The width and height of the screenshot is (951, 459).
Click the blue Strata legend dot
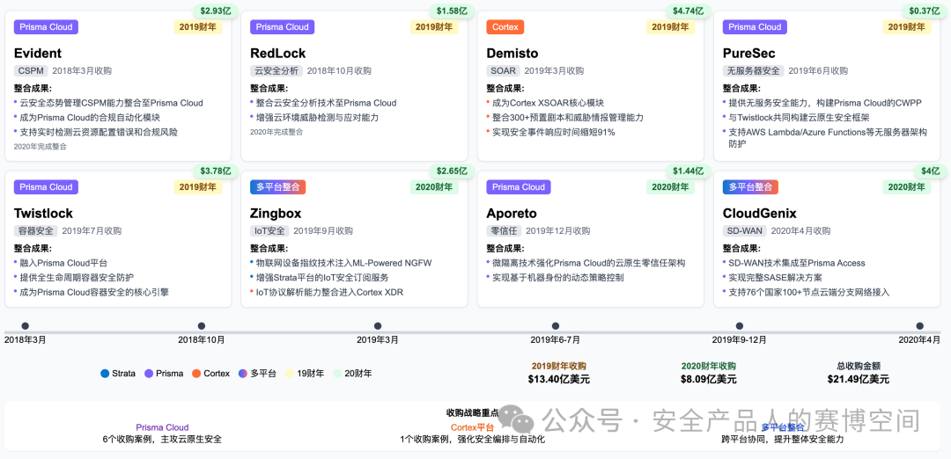105,374
